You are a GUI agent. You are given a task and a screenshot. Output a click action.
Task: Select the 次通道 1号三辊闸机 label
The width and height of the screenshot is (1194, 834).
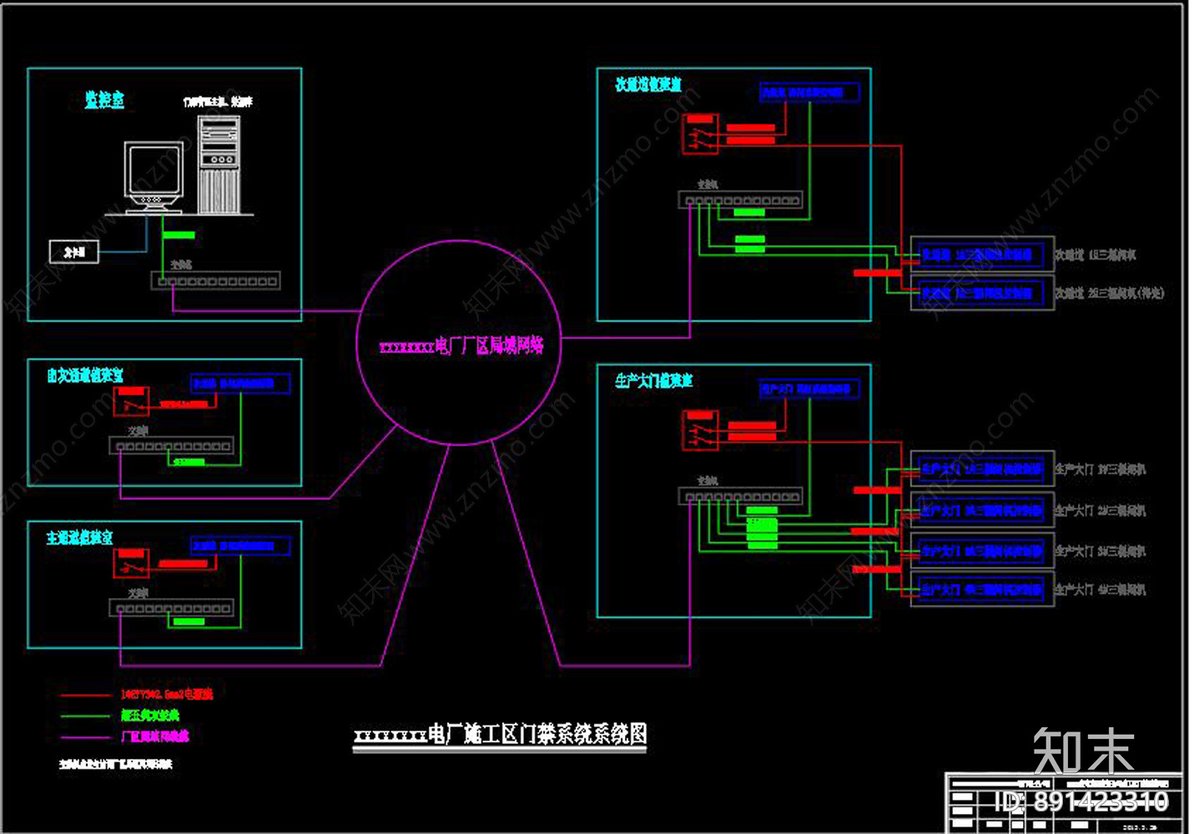(x=1096, y=254)
